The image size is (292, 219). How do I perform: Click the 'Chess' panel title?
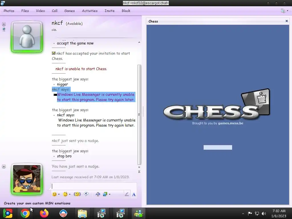[x=153, y=21]
